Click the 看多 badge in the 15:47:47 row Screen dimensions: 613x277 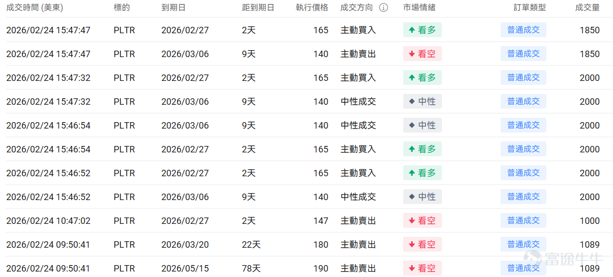422,30
